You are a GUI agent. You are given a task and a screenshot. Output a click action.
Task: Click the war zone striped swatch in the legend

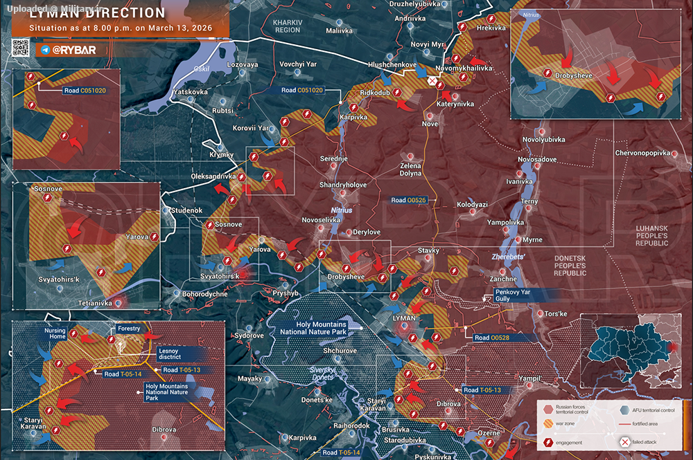click(548, 424)
